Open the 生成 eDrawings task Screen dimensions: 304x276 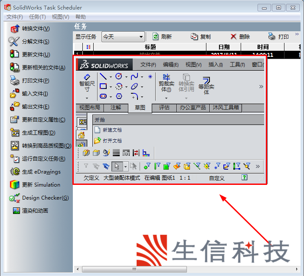[x=35, y=172]
